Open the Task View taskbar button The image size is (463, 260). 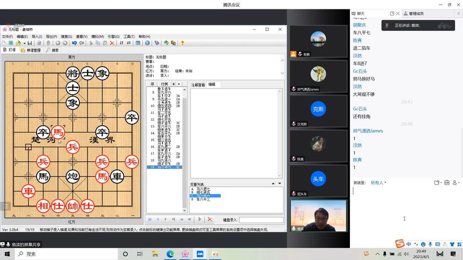tap(140, 254)
